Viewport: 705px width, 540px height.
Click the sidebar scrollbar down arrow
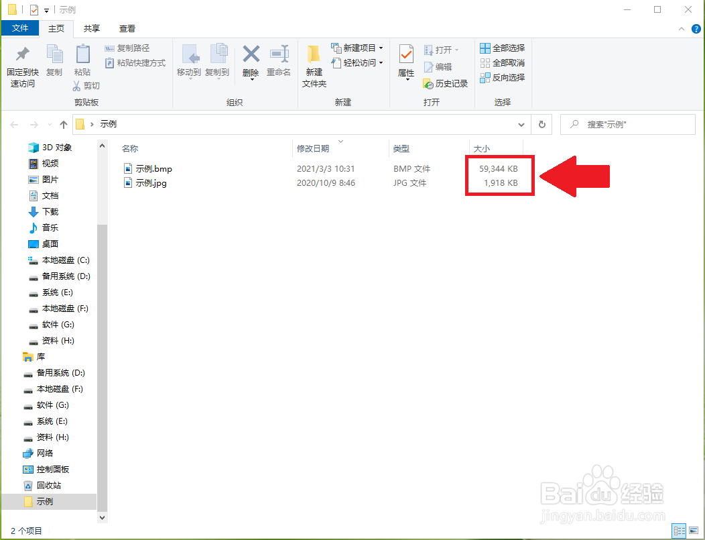click(102, 517)
